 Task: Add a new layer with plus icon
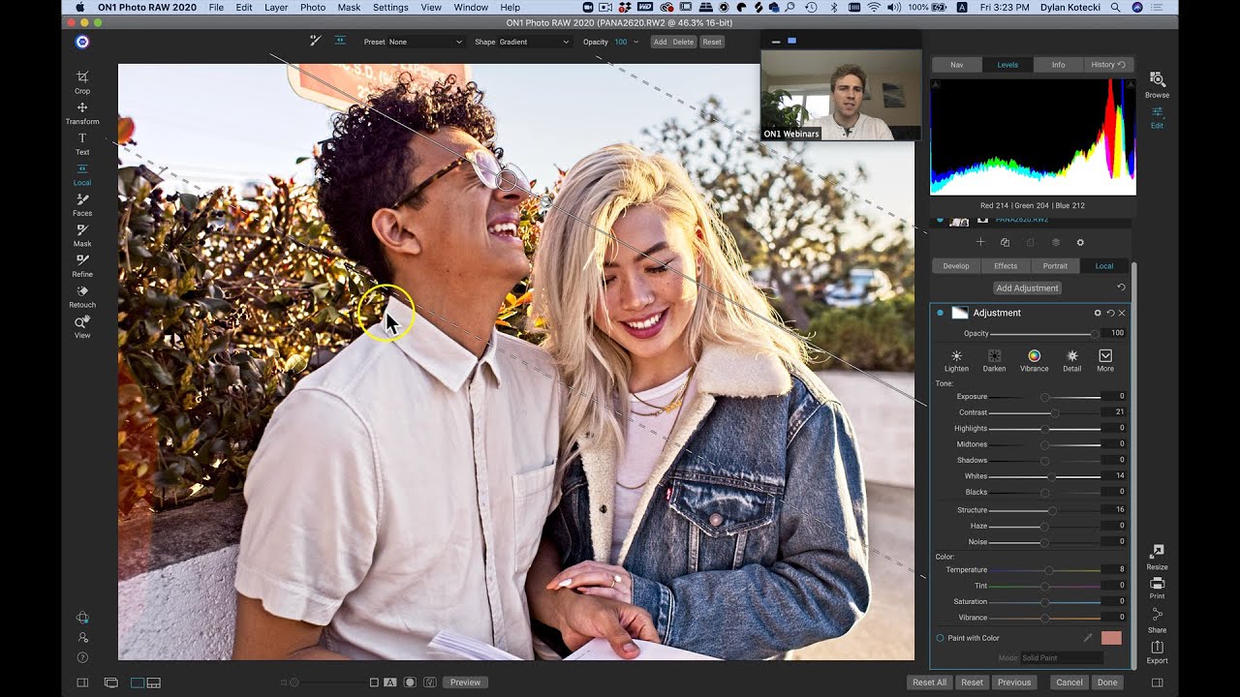[980, 242]
